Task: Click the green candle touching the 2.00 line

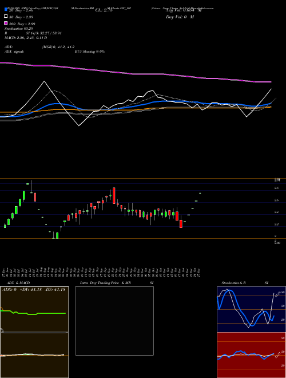Action: click(x=57, y=235)
